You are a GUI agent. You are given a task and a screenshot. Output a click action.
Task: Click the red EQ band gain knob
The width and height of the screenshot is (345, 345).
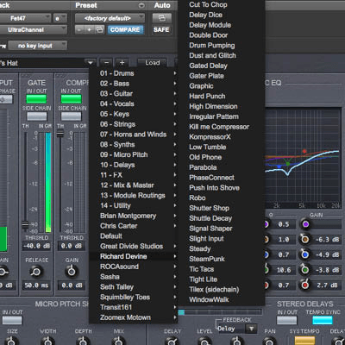coord(305,285)
